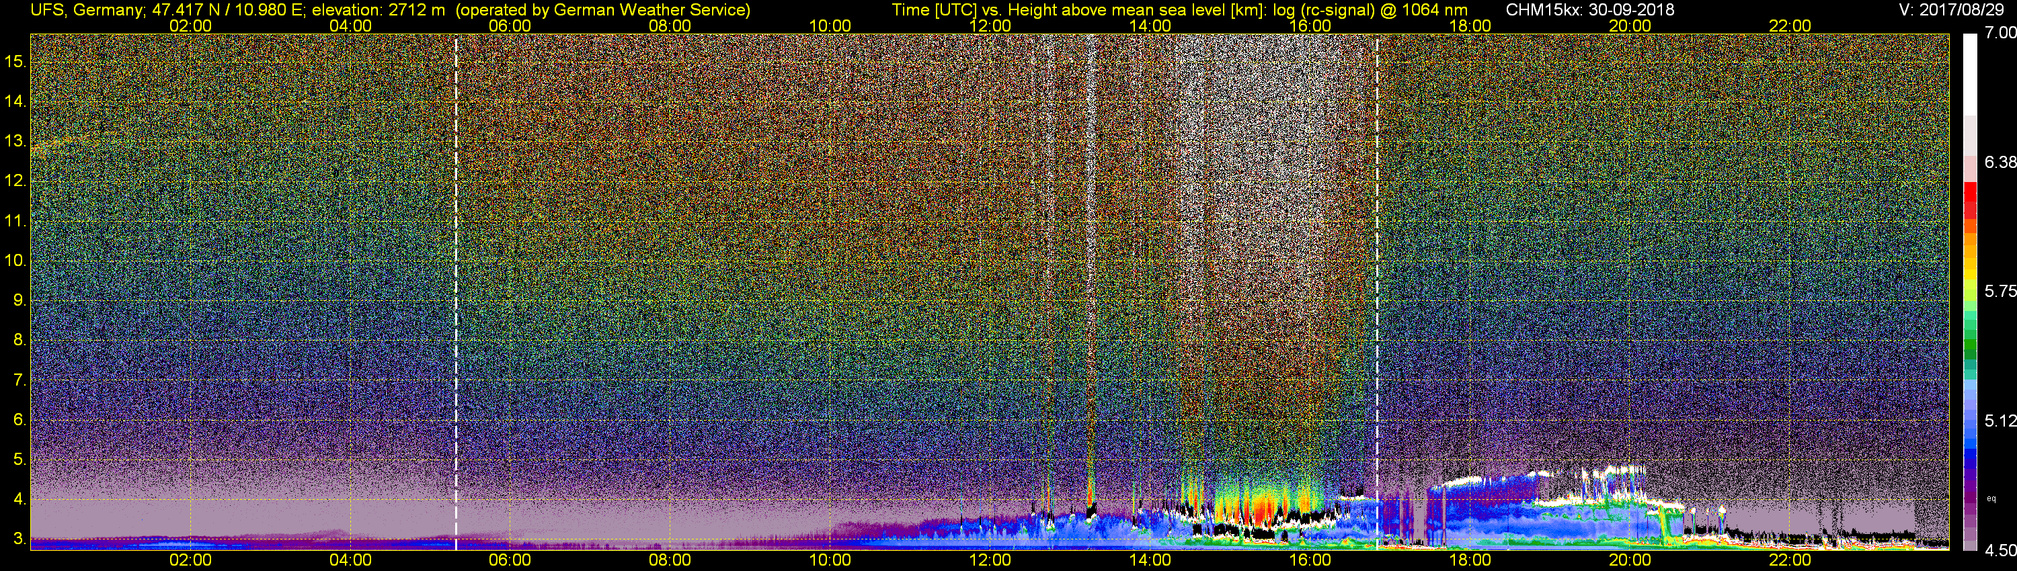Click the colorbar value '5.75'
This screenshot has height=571, width=2017.
2001,291
